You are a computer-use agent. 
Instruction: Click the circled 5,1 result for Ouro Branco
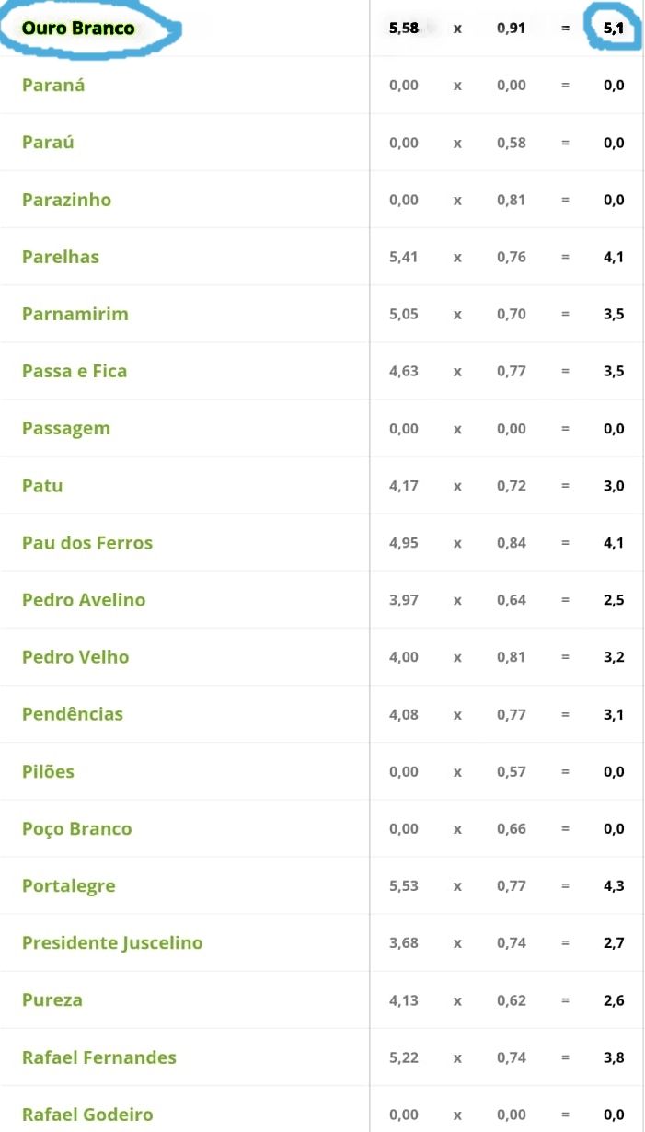[x=614, y=29]
